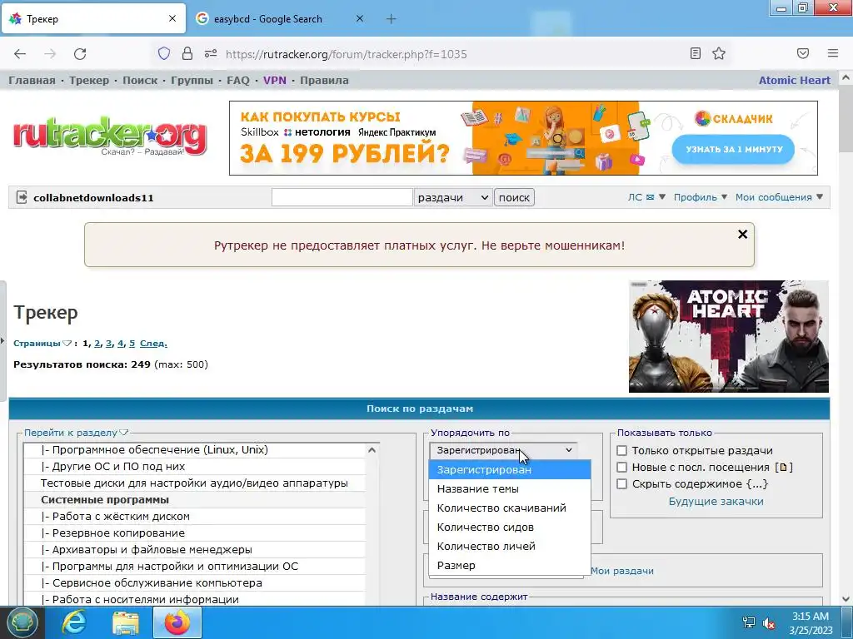Open the Pocket save icon

[x=803, y=53]
